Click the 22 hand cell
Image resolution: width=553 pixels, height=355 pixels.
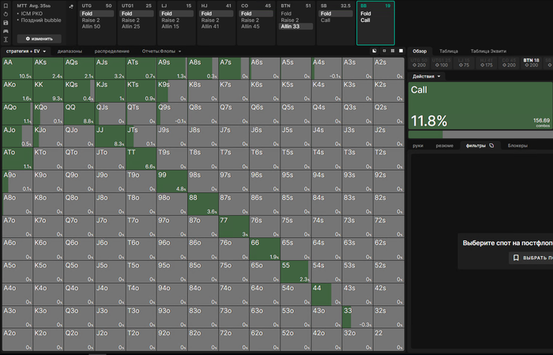389,340
